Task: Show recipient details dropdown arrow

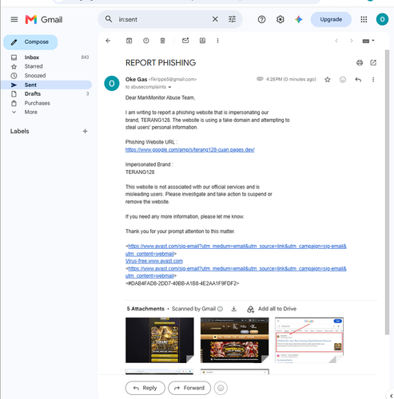Action: (169, 87)
